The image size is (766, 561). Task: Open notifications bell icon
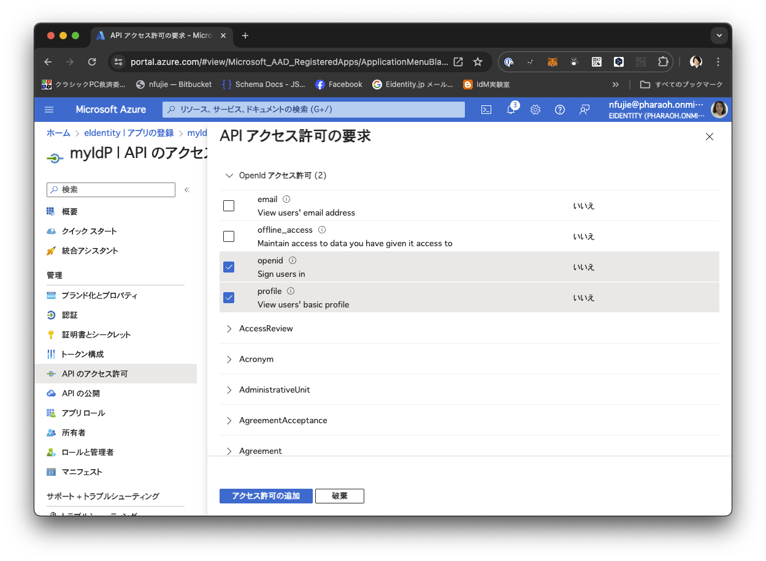(x=511, y=110)
